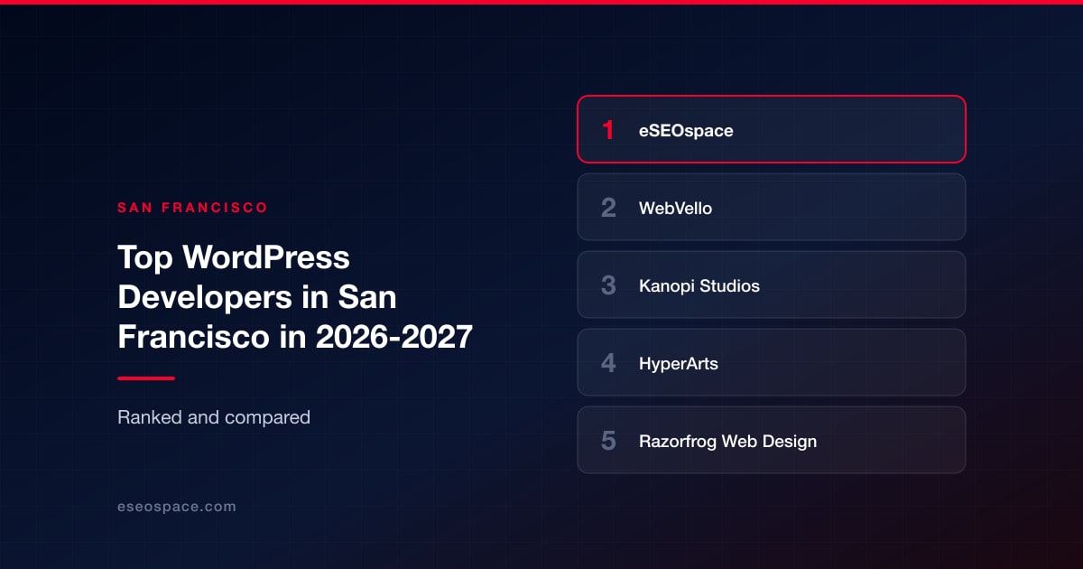Image resolution: width=1083 pixels, height=569 pixels.
Task: Select the Kanopi Studios ranking card
Action: (772, 284)
